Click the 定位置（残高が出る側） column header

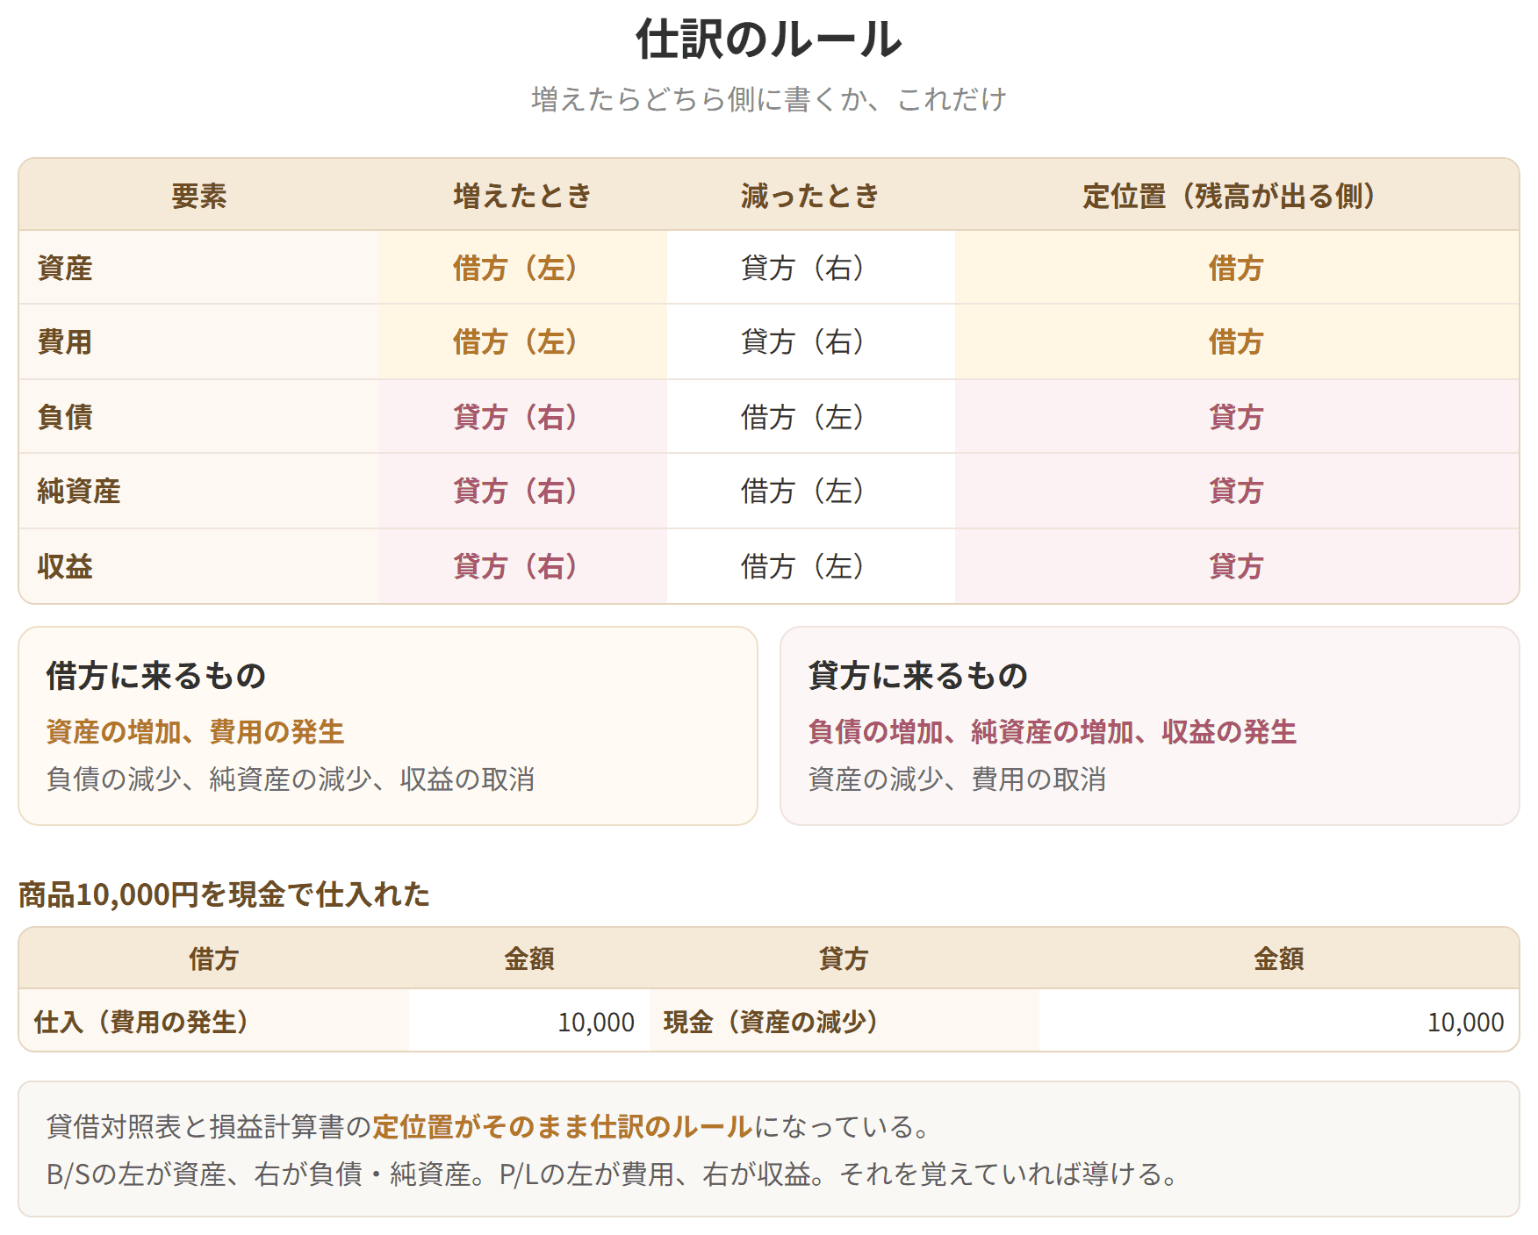click(1237, 196)
